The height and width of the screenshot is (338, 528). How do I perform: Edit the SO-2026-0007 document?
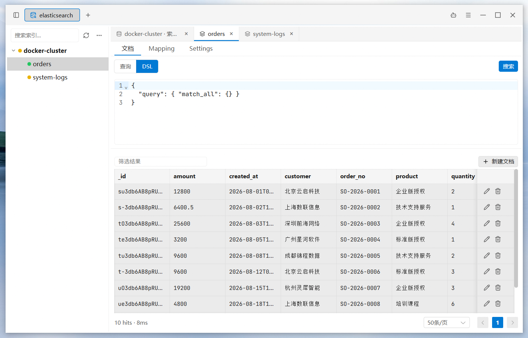pos(487,288)
